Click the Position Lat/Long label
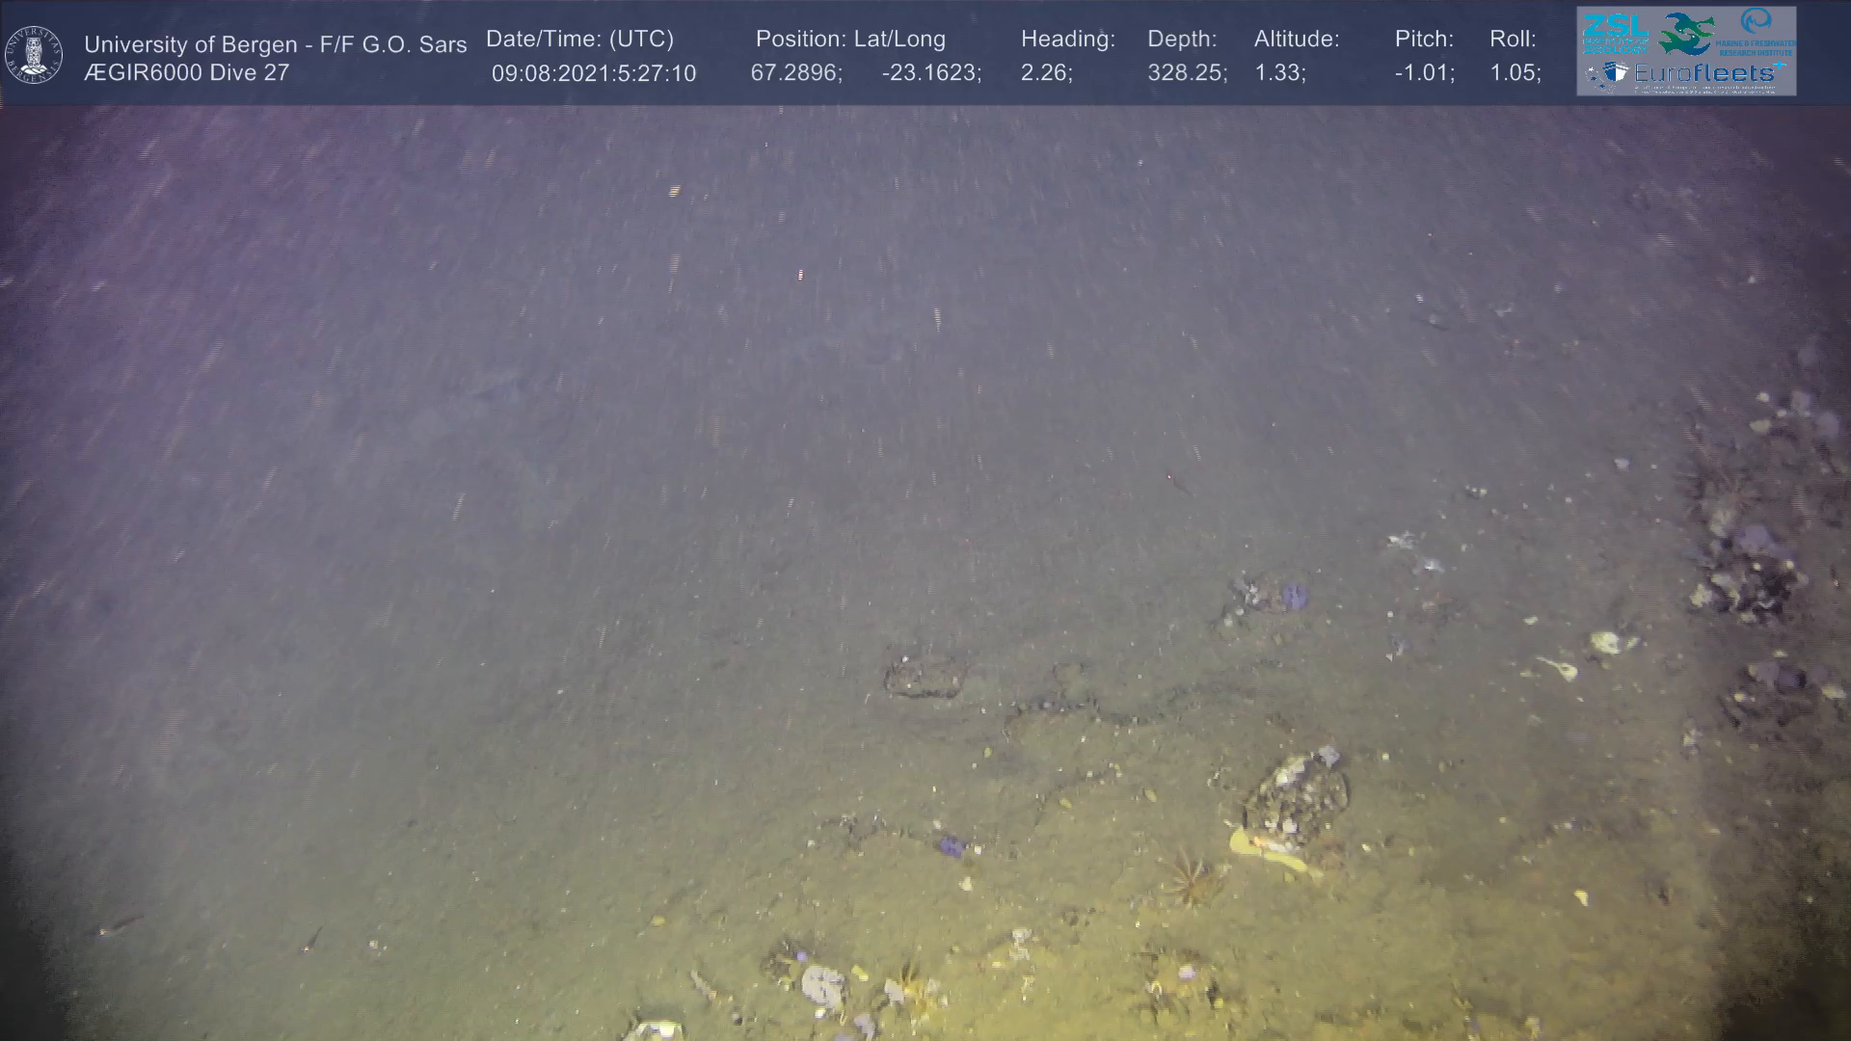Image resolution: width=1851 pixels, height=1041 pixels. [850, 39]
